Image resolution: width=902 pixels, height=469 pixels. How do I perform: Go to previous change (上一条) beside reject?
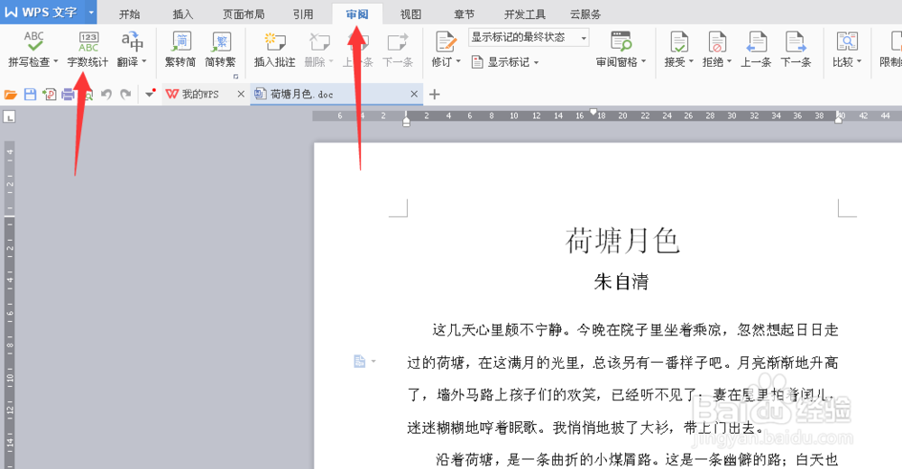[755, 49]
